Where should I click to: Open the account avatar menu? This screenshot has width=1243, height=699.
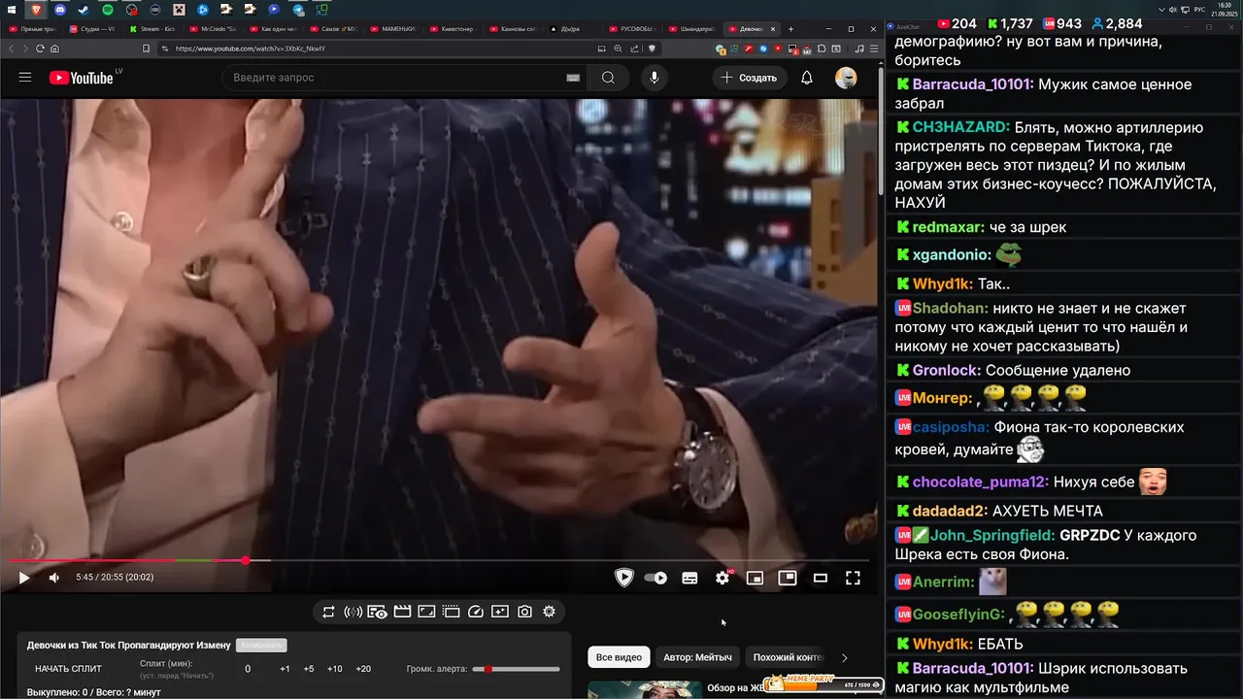click(x=846, y=78)
